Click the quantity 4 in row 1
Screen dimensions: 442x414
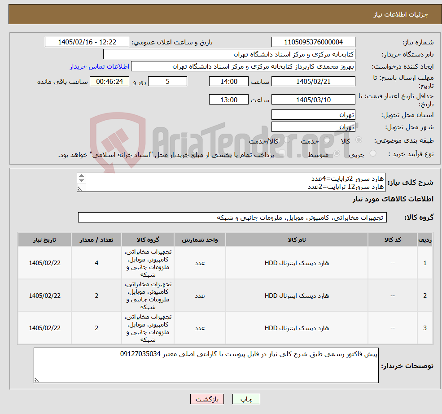tap(96, 263)
